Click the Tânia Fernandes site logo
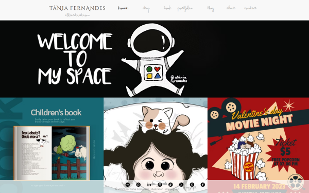Screen dimensions: 309x193 77,8
